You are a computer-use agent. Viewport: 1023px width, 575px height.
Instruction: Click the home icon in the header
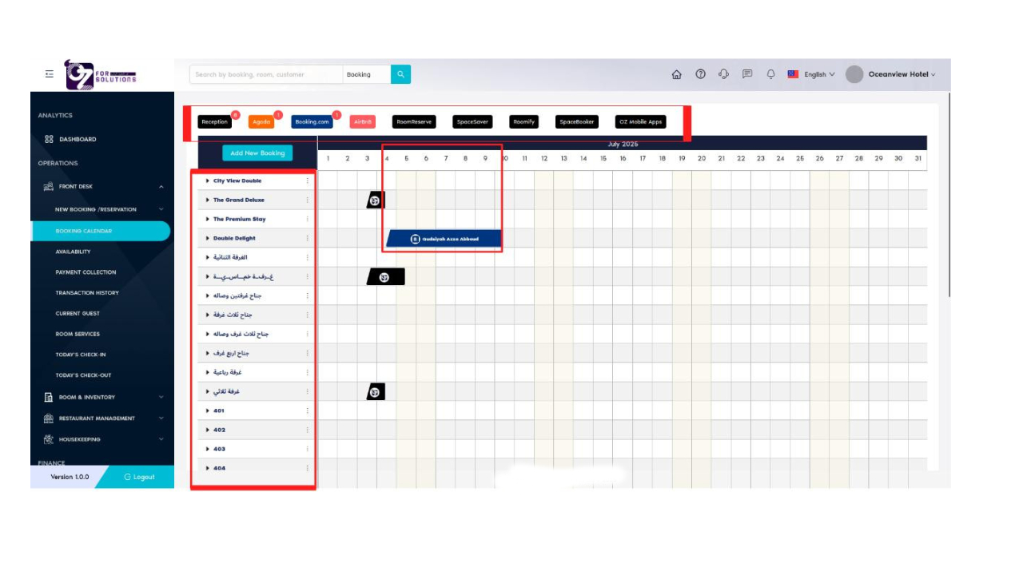pos(678,73)
